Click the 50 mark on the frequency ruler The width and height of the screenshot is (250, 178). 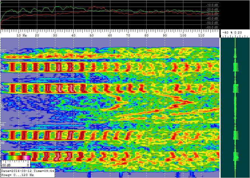pyautogui.click(x=92, y=35)
